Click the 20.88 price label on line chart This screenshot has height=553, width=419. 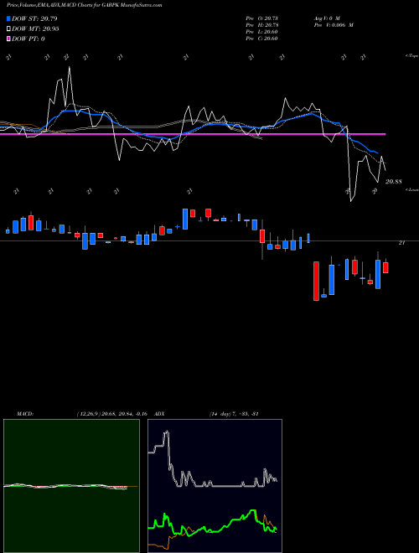(394, 182)
